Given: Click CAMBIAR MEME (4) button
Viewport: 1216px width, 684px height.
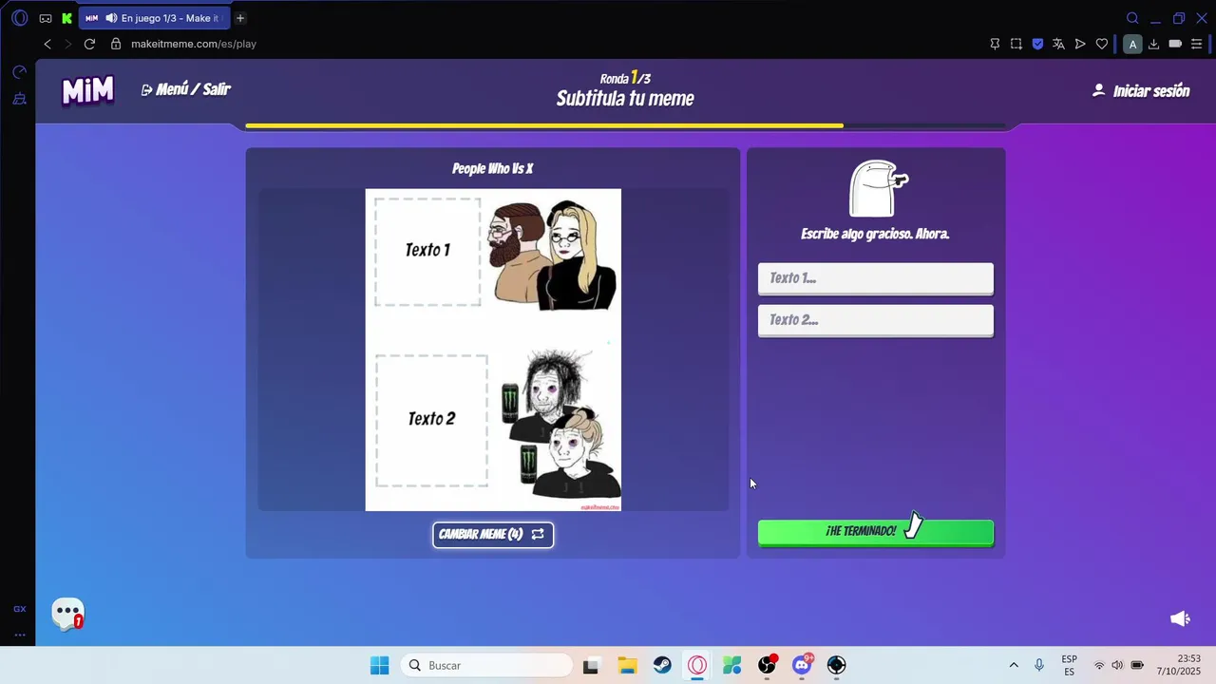Looking at the screenshot, I should (x=493, y=535).
